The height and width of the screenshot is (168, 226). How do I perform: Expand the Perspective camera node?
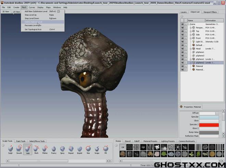(191, 27)
